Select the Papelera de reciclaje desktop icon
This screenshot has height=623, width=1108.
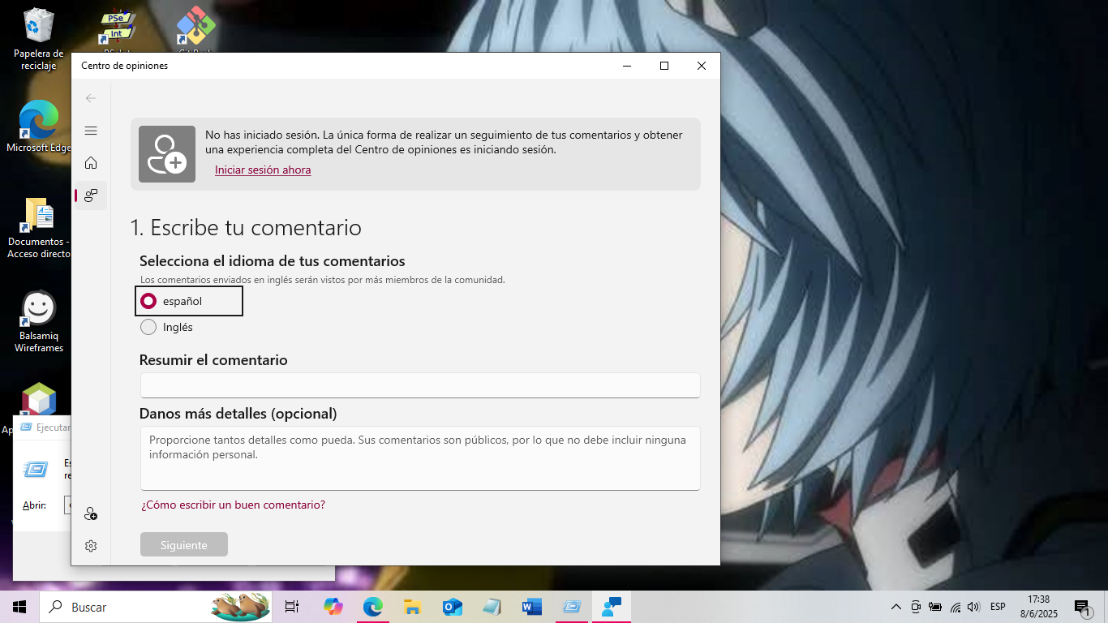[38, 39]
